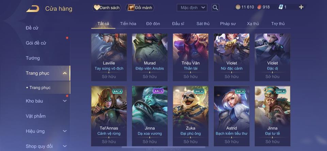
Task: Expand the Kho báu sidebar section
Action: pyautogui.click(x=65, y=101)
